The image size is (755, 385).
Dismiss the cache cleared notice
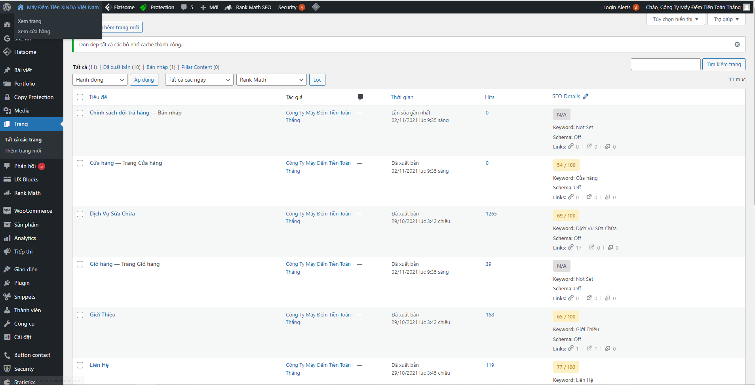pos(737,44)
